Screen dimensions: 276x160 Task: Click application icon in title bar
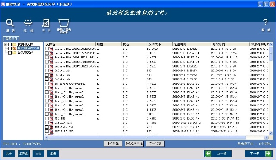click(x=3, y=4)
